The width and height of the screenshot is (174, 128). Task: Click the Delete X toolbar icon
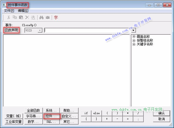(27, 18)
